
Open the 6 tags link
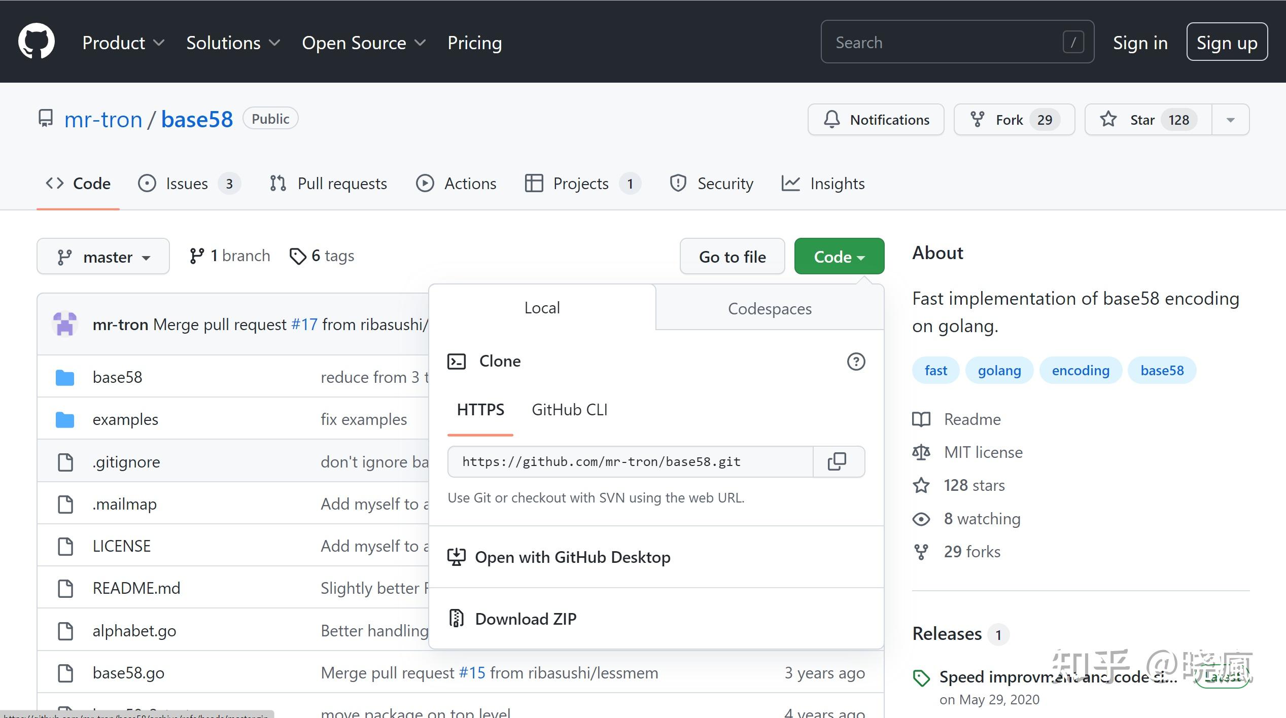pyautogui.click(x=322, y=256)
